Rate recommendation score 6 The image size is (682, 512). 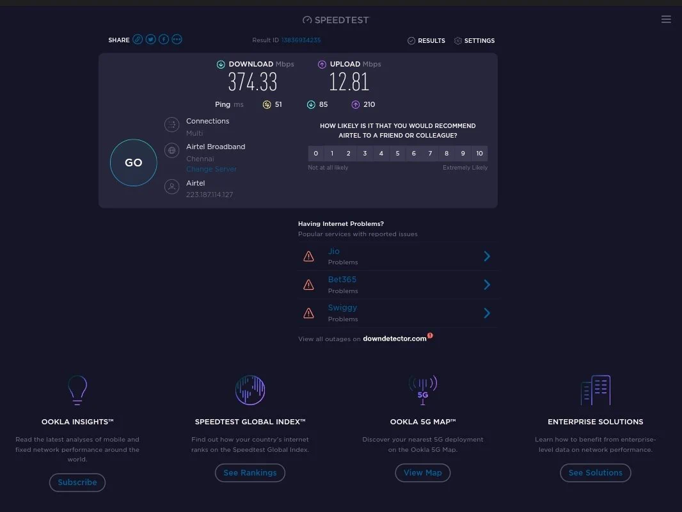tap(414, 154)
